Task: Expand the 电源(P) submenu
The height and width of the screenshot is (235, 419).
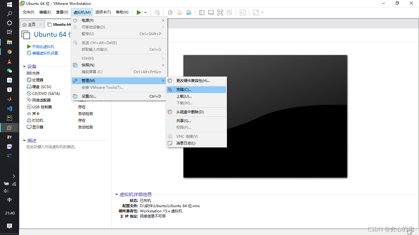Action: pyautogui.click(x=119, y=20)
